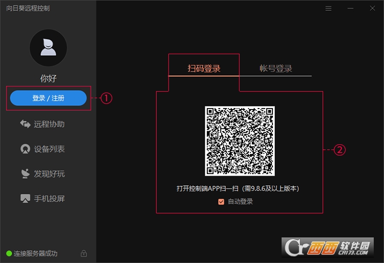Viewport: 384px width, 263px height.
Task: Go to 发现好玩 section
Action: coord(42,173)
